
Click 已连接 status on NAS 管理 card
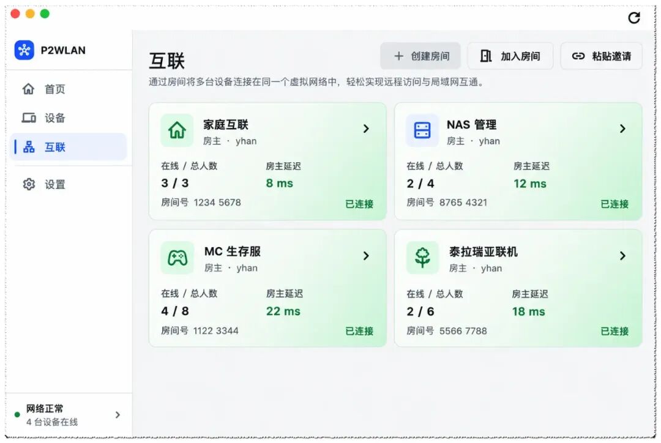(x=614, y=204)
